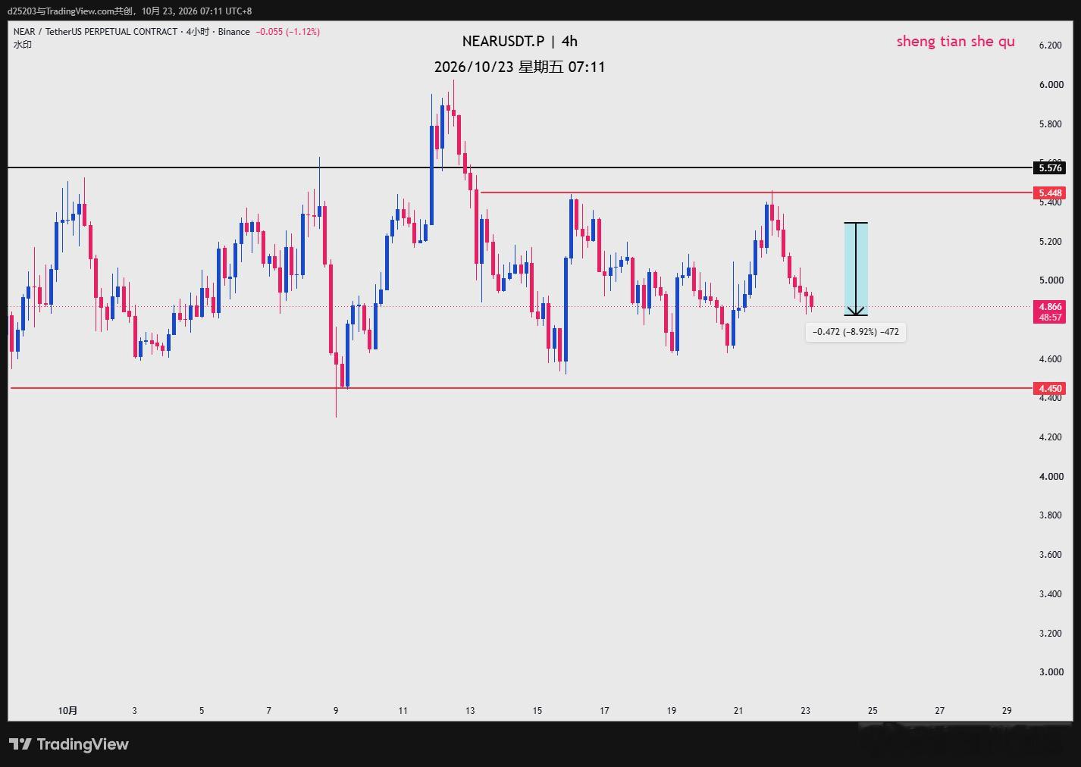Click the sheng tian she qu text
The width and height of the screenshot is (1081, 767).
click(x=955, y=41)
